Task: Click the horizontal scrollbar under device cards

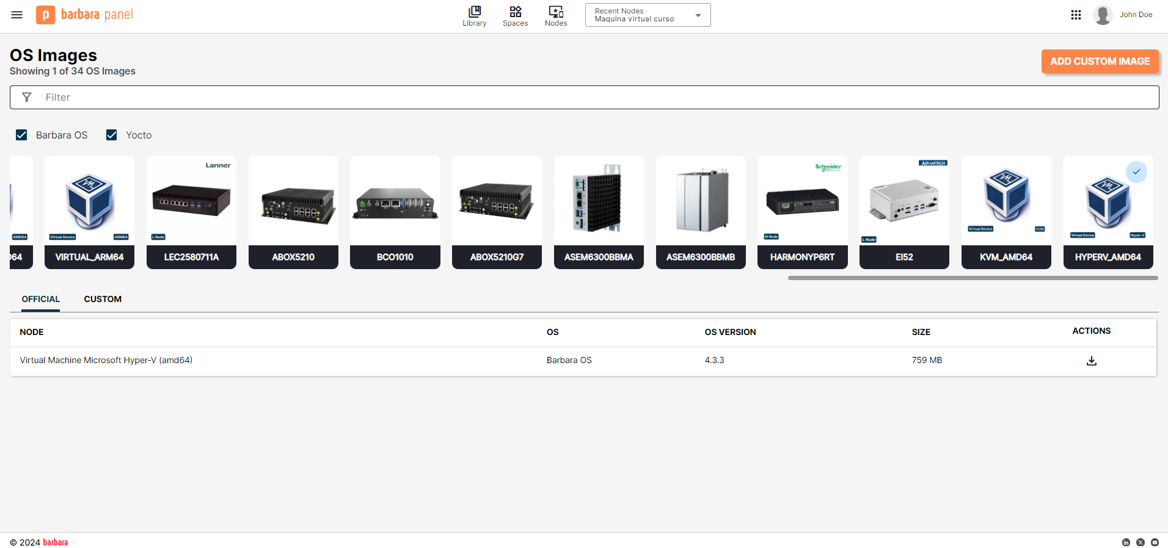Action: tap(973, 278)
